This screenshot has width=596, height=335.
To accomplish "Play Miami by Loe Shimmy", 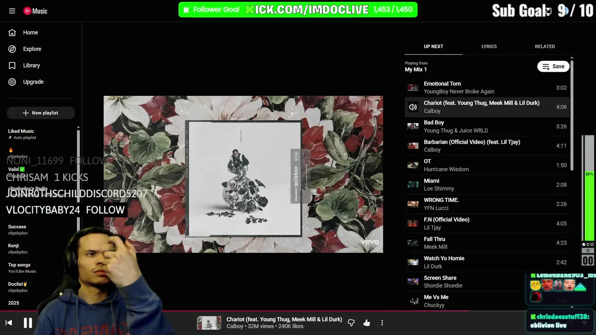I will (487, 185).
